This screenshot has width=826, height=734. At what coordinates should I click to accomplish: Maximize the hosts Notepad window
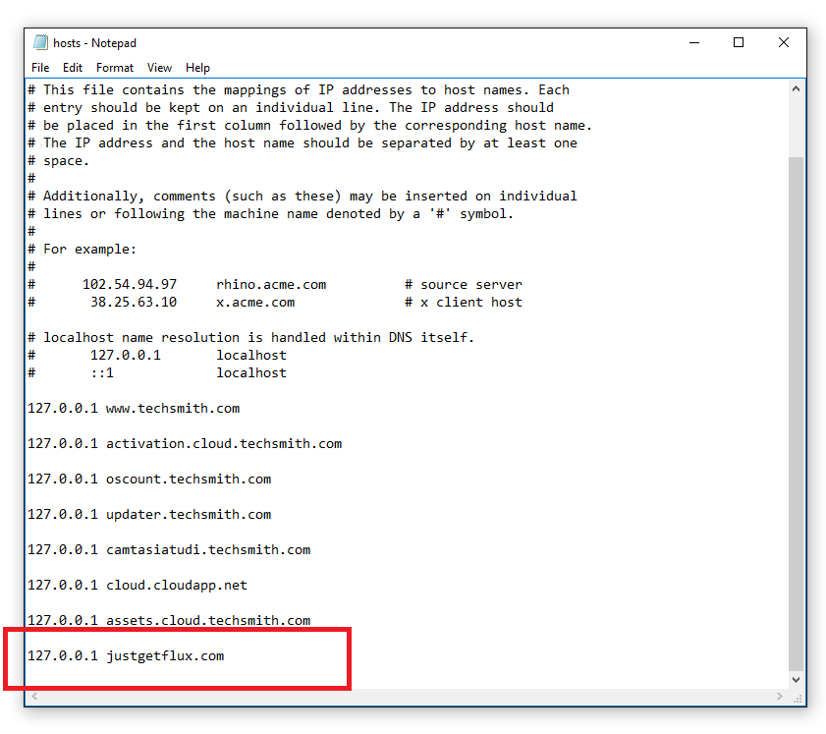(x=739, y=42)
